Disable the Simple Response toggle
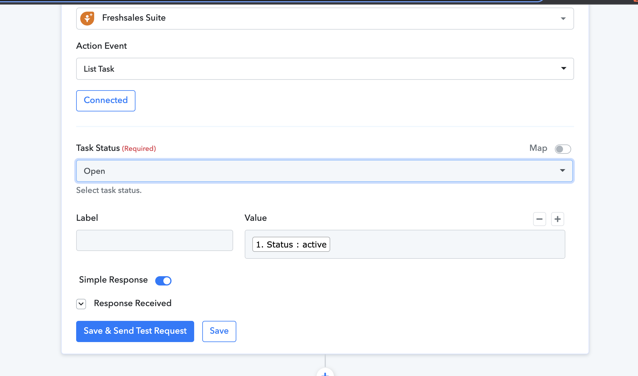Image resolution: width=638 pixels, height=376 pixels. [163, 281]
